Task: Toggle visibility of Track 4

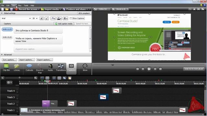Action: 17,90
